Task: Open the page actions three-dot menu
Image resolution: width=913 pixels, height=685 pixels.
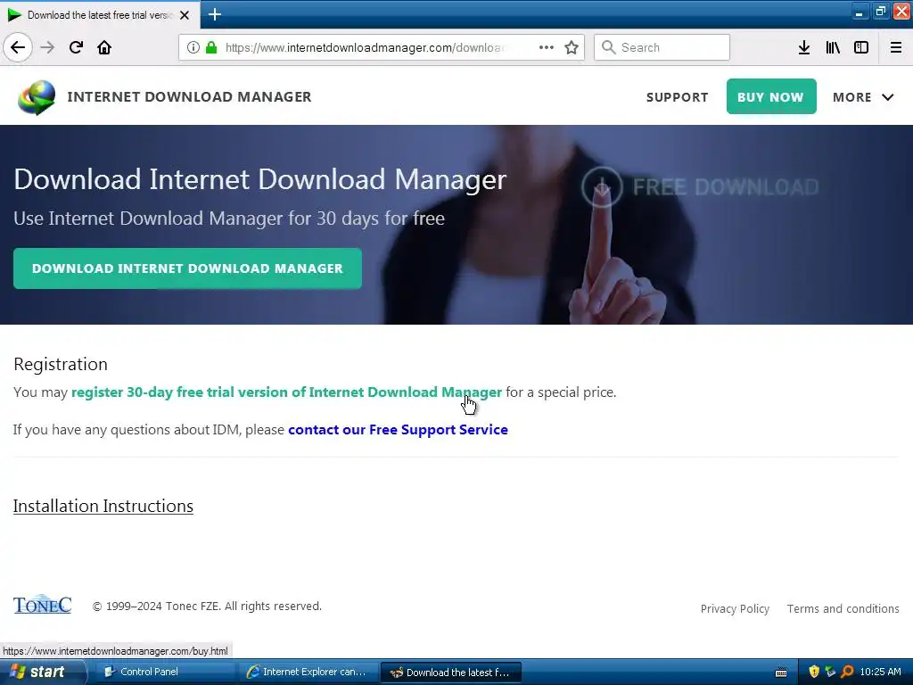Action: (x=547, y=47)
